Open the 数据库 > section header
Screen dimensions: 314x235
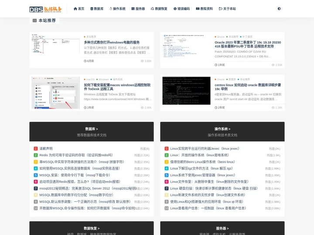[92, 129]
